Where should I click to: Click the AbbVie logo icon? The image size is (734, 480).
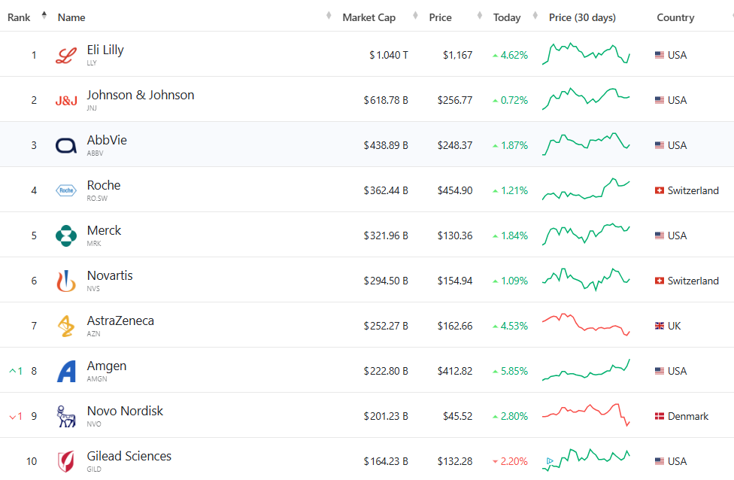(x=66, y=146)
